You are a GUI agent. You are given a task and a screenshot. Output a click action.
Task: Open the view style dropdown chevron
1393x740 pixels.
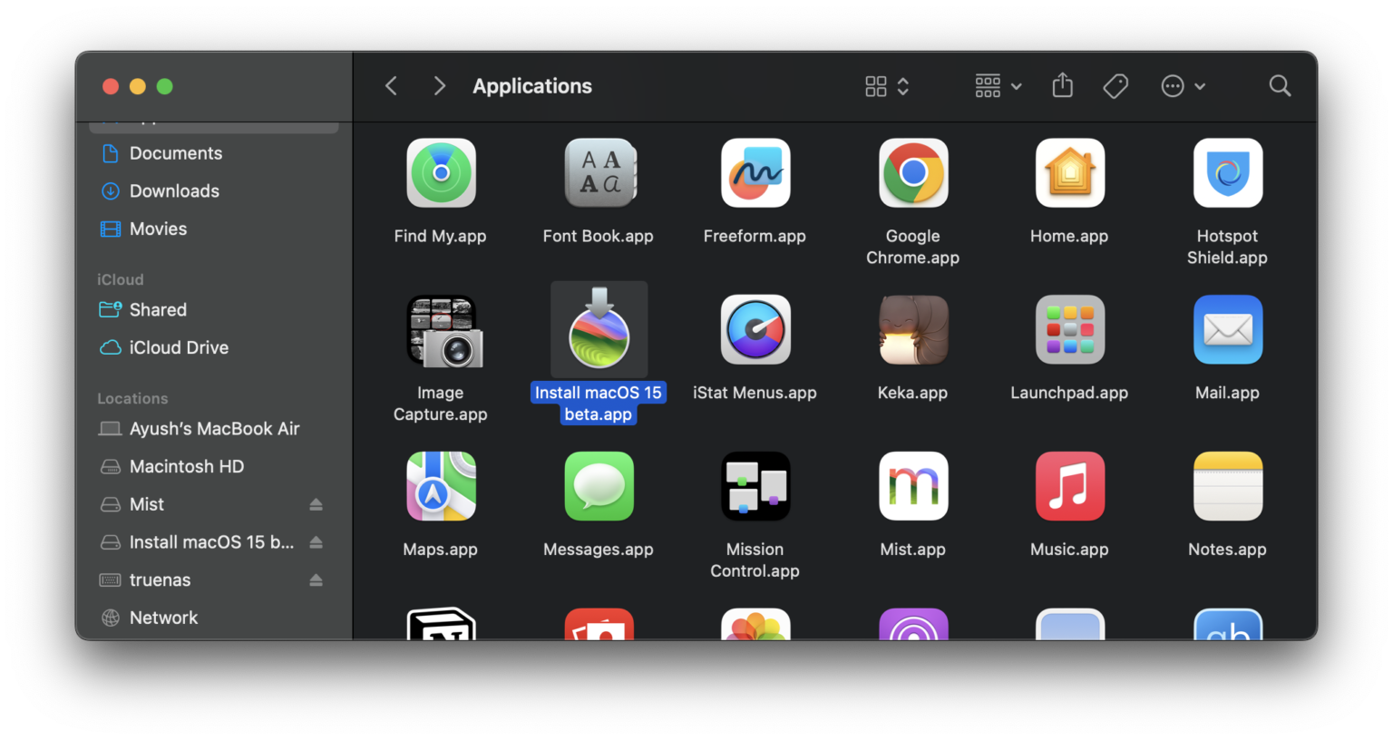tap(903, 86)
